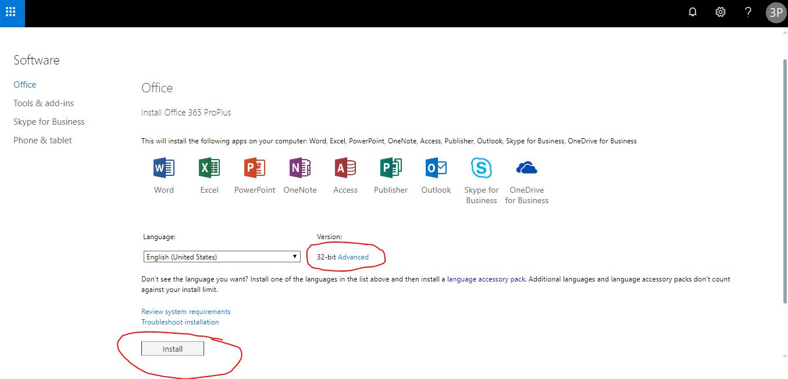The height and width of the screenshot is (379, 788).
Task: Open the app launcher waffle icon
Action: click(x=10, y=12)
